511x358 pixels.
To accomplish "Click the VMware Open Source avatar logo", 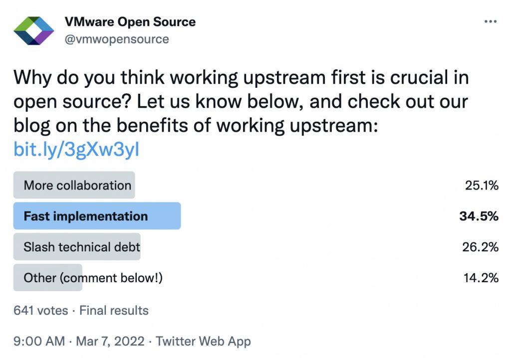I will click(33, 31).
